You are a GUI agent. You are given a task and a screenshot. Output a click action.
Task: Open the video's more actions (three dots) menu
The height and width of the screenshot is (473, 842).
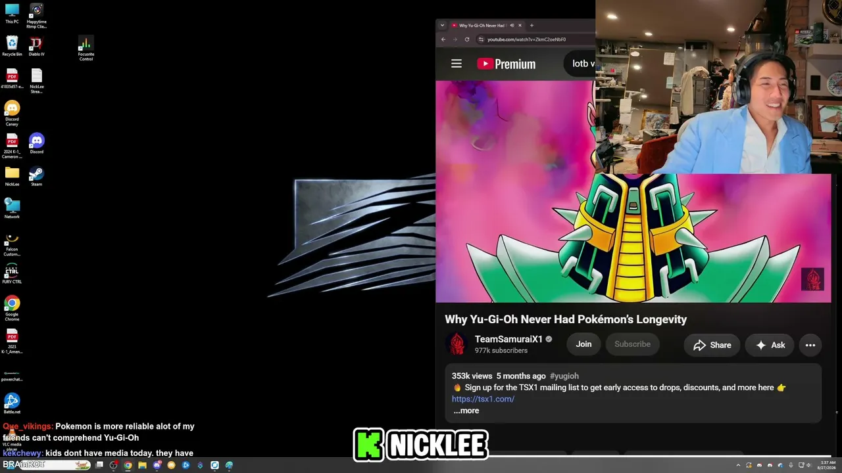[x=810, y=345]
